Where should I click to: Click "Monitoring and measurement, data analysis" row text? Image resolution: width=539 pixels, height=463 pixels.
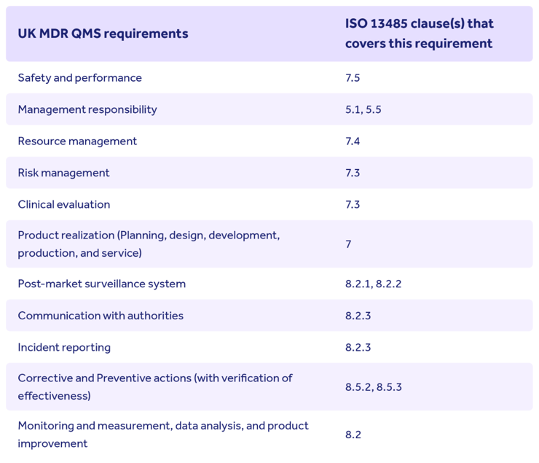[162, 434]
